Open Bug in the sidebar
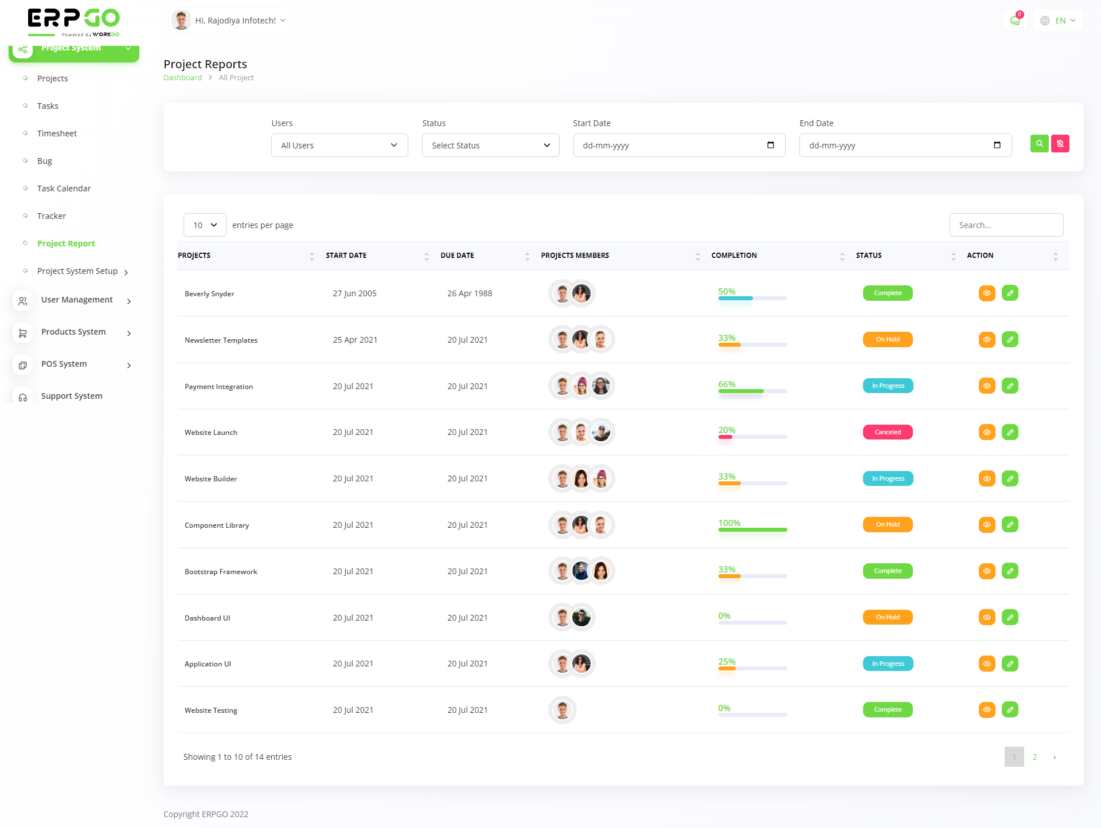1101x828 pixels. [44, 161]
